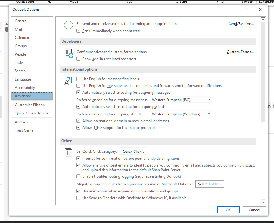Select the Mail category

click(32, 29)
